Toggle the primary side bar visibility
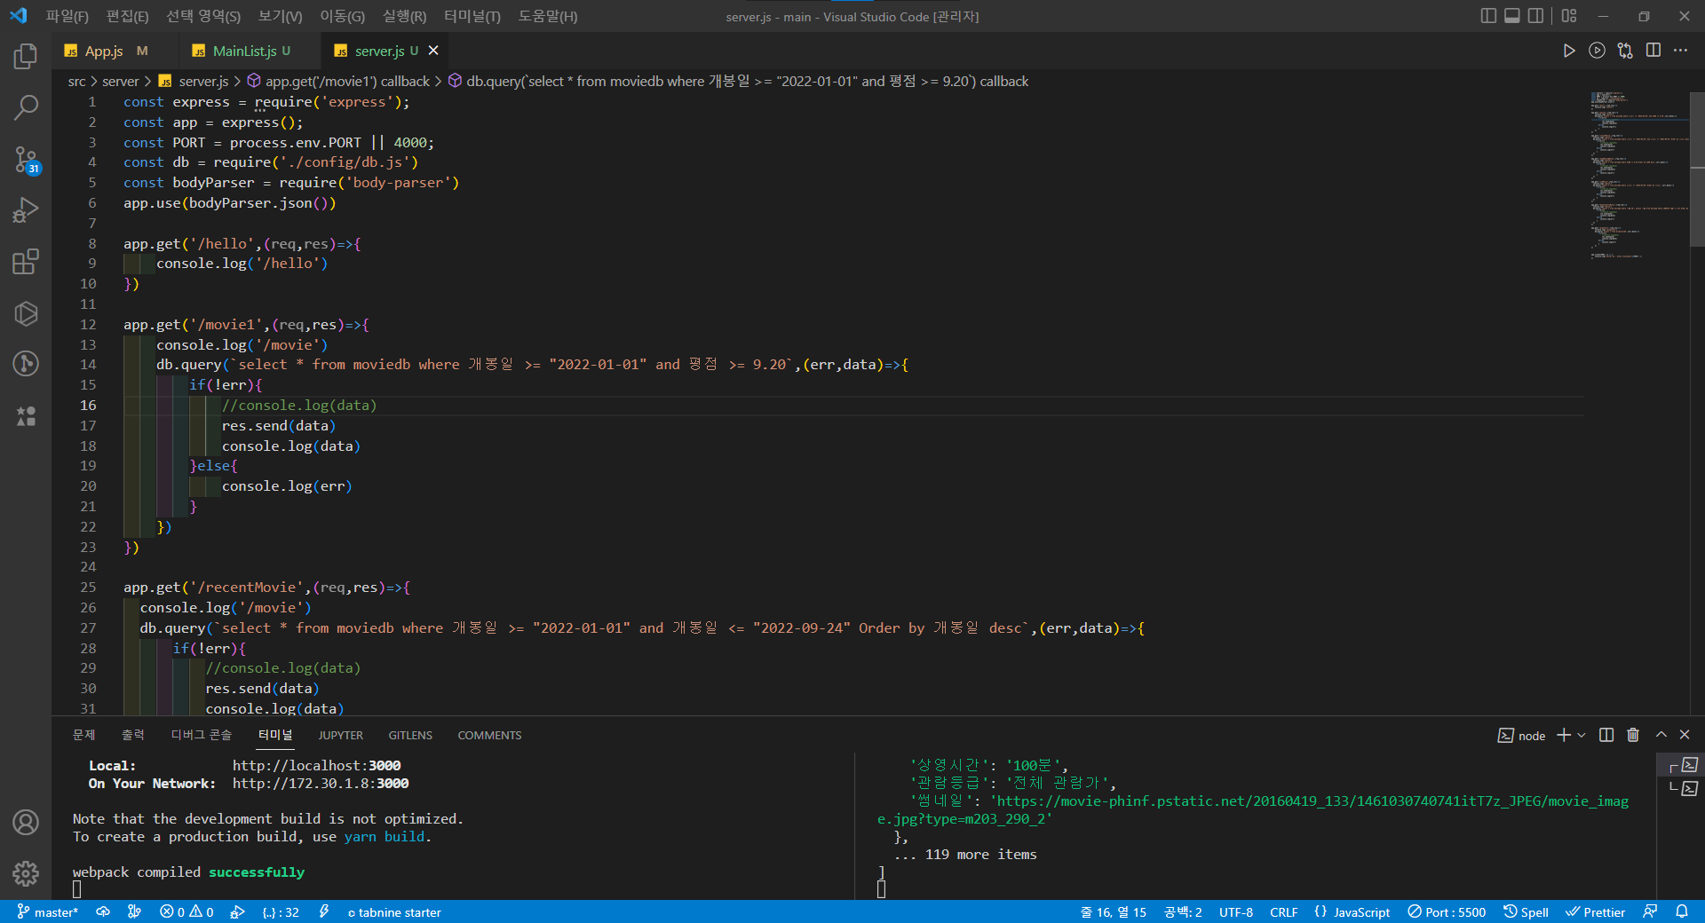 1489,16
